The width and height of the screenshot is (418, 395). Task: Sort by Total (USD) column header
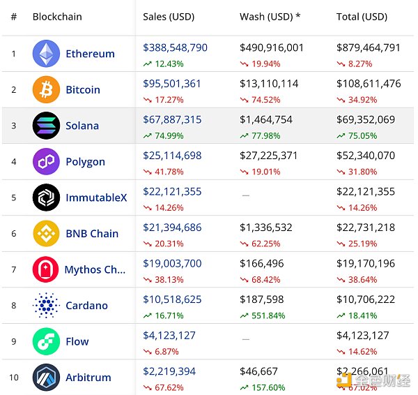click(362, 16)
